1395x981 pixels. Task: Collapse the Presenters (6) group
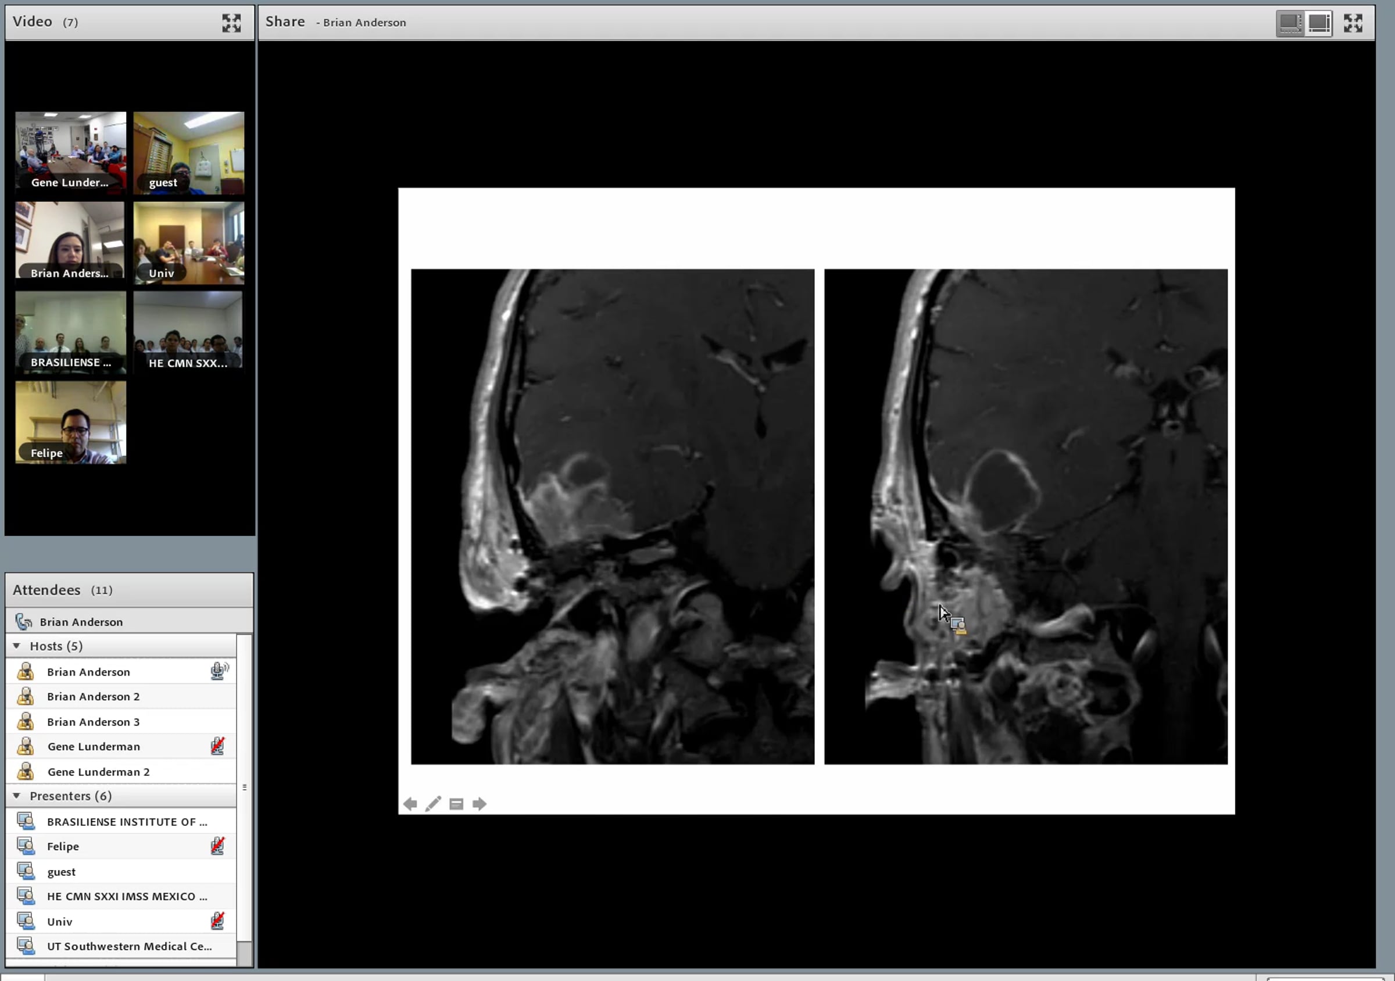click(16, 796)
